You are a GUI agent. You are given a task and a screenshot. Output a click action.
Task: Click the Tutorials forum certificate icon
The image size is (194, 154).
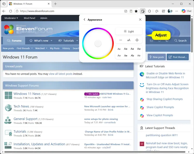9,133
